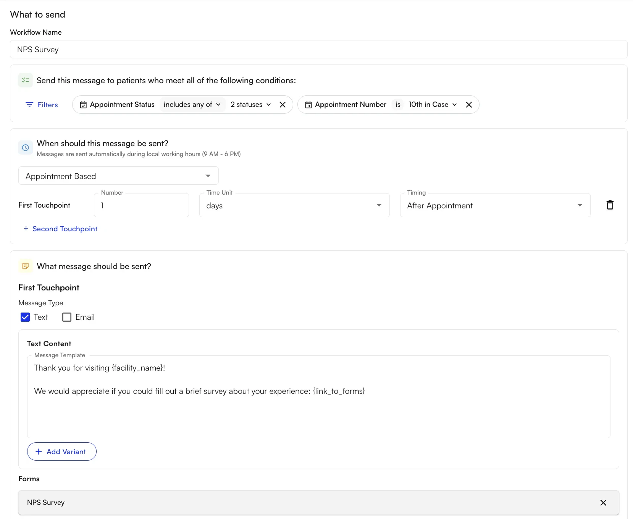Click the Filters funnel icon
Screen dimensions: 633x519
[x=30, y=105]
